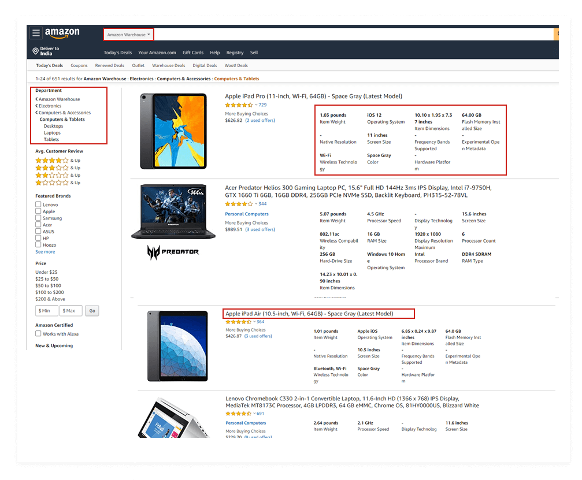This screenshot has height=480, width=582.
Task: Switch to the Coupons tab
Action: (x=79, y=65)
